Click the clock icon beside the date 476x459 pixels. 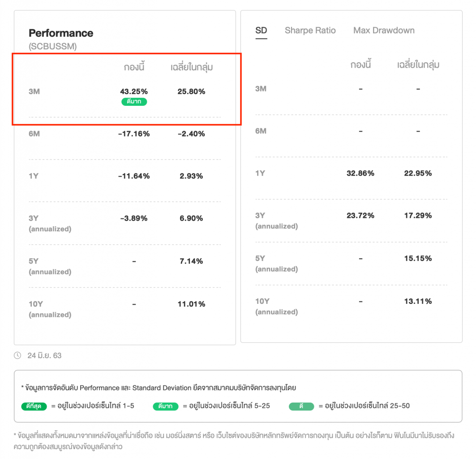[x=17, y=355]
